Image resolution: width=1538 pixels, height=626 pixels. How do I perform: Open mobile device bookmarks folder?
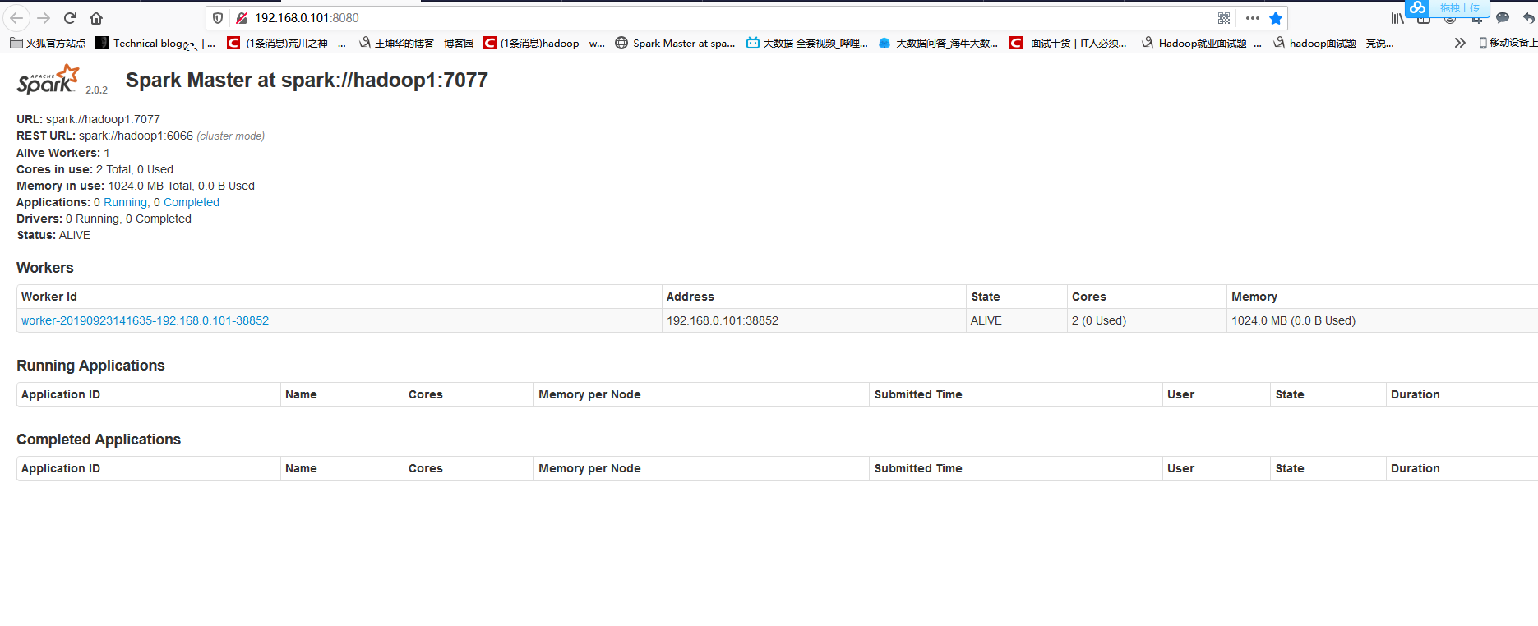click(1508, 43)
